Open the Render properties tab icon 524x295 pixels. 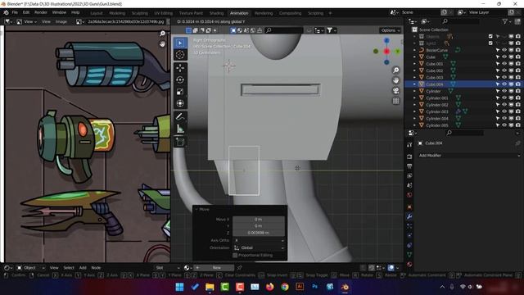tap(409, 157)
